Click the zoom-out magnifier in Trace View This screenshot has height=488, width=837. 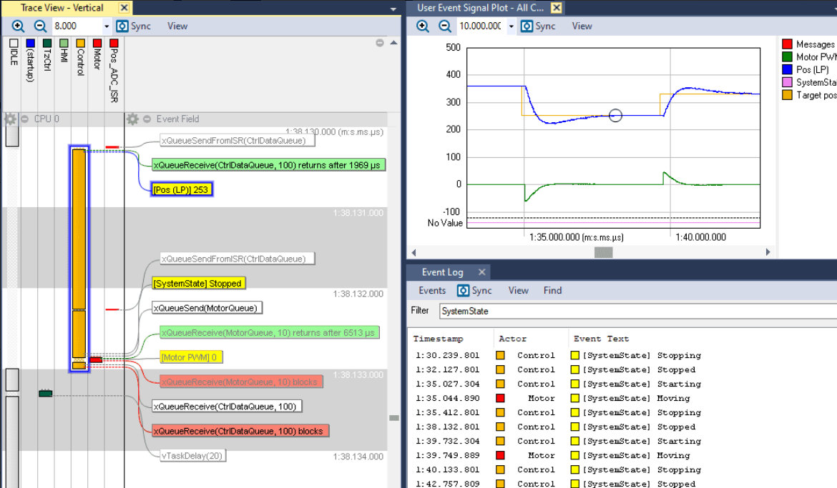[41, 26]
